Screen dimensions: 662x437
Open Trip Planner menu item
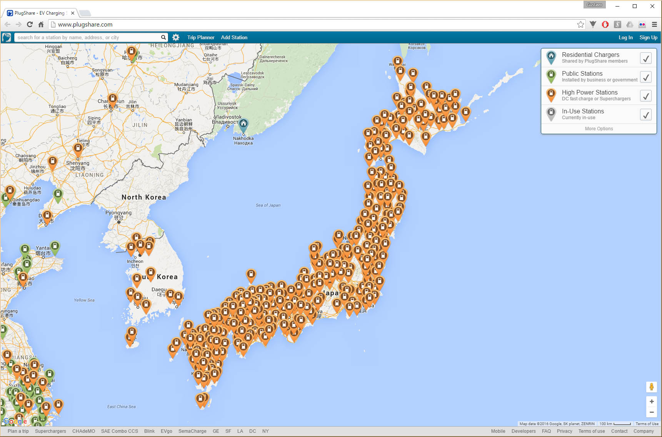click(x=200, y=37)
